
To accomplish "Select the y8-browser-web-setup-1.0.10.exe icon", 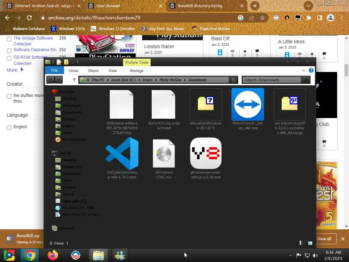I will (x=206, y=153).
